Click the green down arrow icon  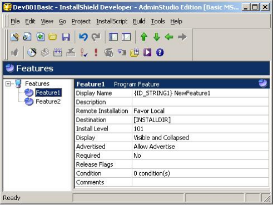pos(157,37)
